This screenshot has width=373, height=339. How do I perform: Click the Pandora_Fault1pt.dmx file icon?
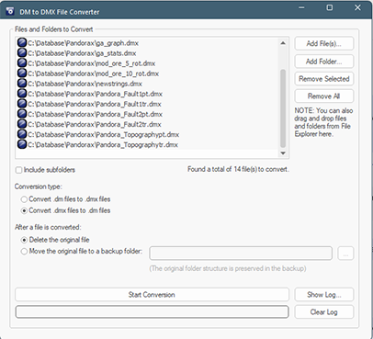pyautogui.click(x=22, y=94)
